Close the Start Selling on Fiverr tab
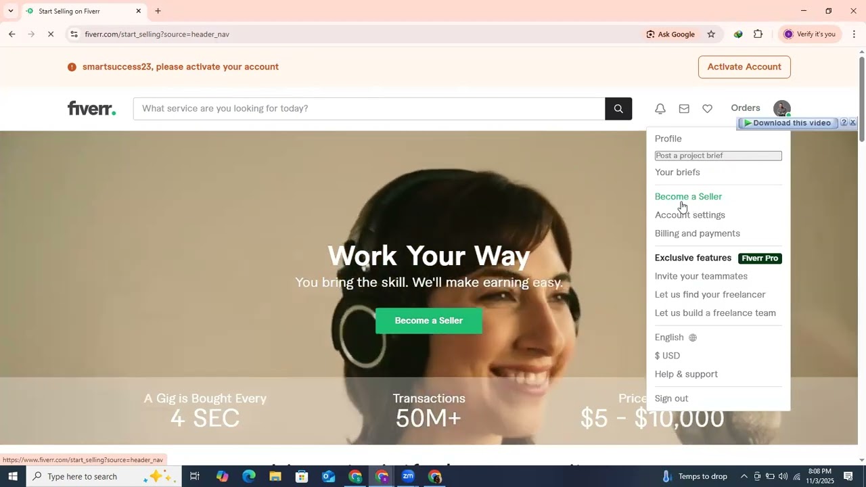This screenshot has height=487, width=866. [x=139, y=11]
